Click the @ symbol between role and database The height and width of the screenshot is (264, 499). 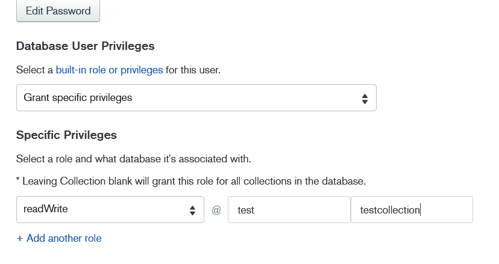pos(216,210)
